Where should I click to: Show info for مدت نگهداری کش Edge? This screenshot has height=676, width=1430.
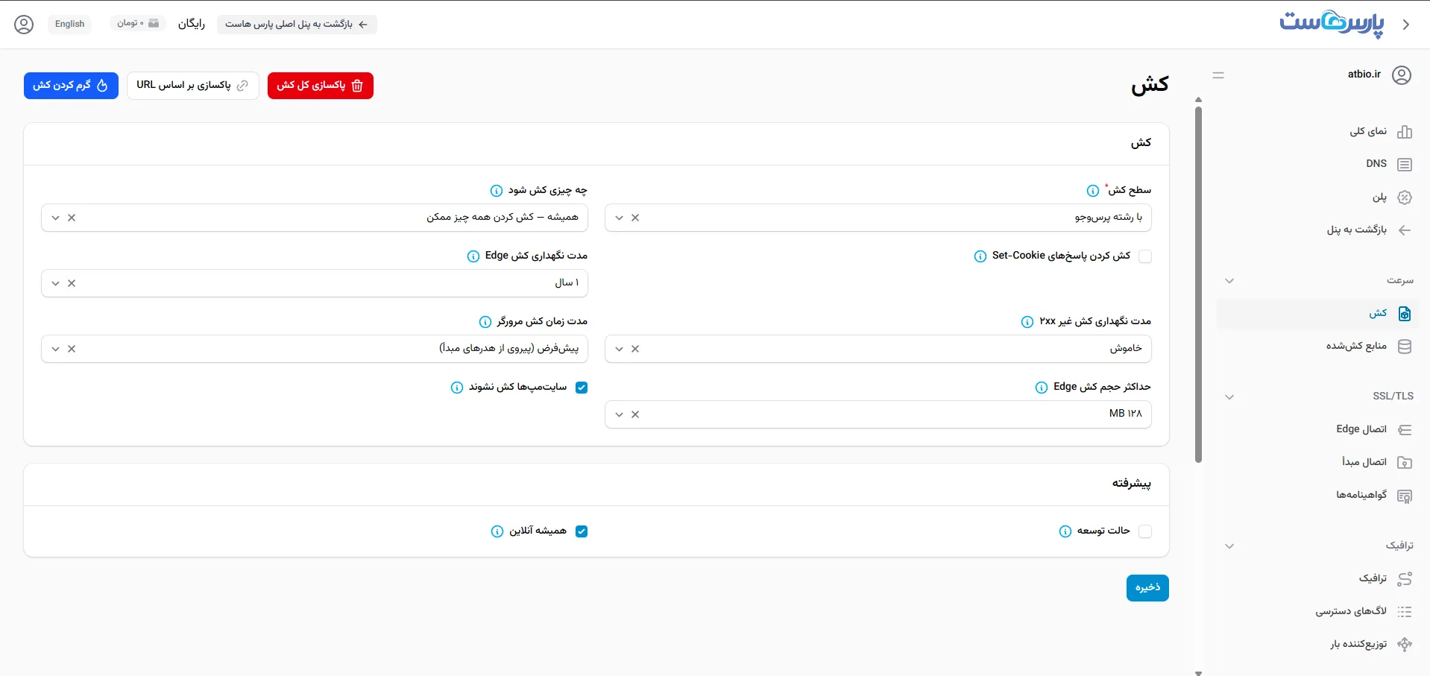[x=473, y=256]
